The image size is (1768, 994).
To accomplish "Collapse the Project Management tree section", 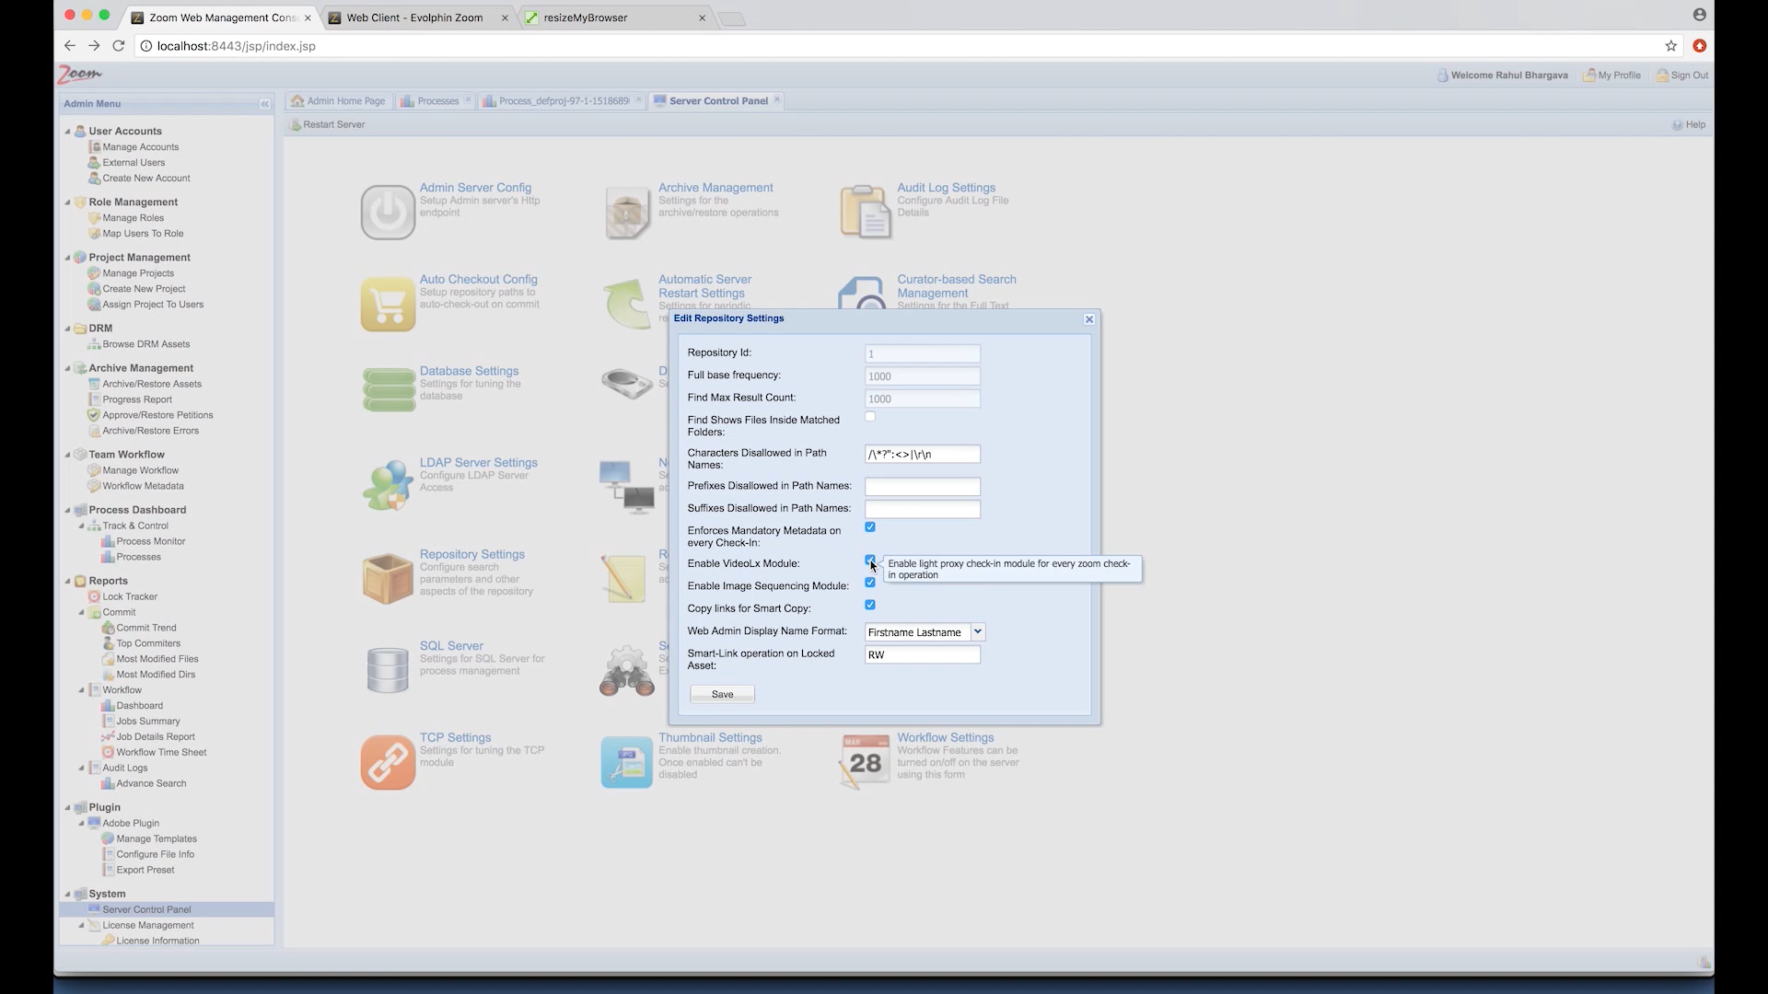I will click(x=67, y=258).
